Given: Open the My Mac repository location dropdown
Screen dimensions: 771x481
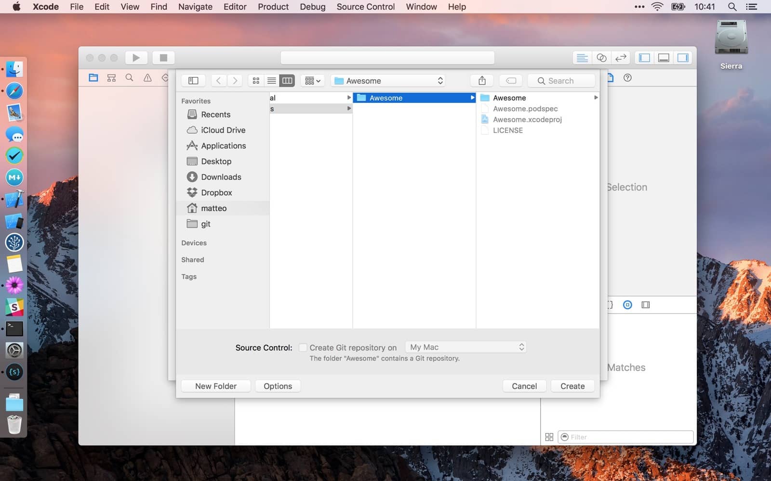Looking at the screenshot, I should (466, 347).
